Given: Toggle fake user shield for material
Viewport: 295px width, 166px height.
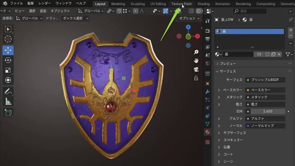Looking at the screenshot, I should pyautogui.click(x=267, y=54).
